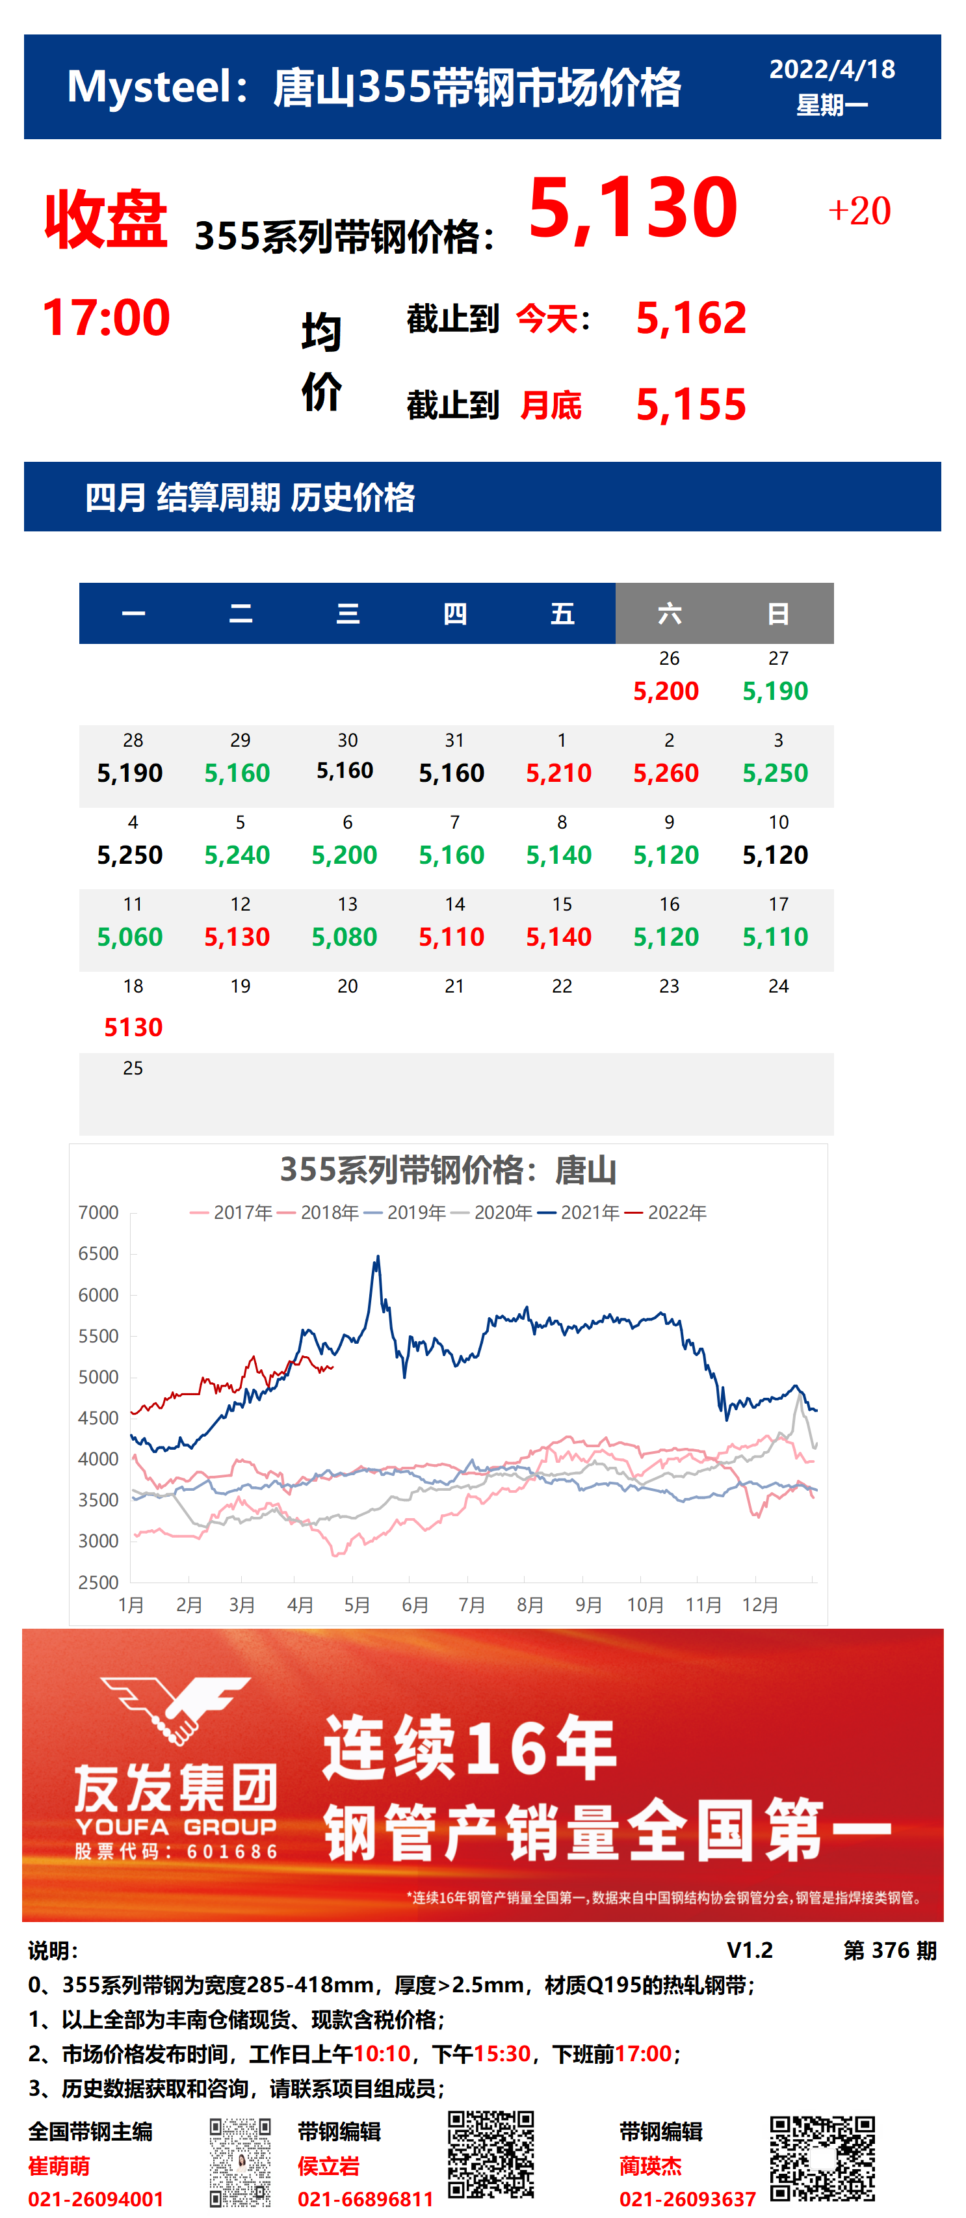Click the editor name 崔萌萌
This screenshot has width=966, height=2218.
tap(59, 2165)
